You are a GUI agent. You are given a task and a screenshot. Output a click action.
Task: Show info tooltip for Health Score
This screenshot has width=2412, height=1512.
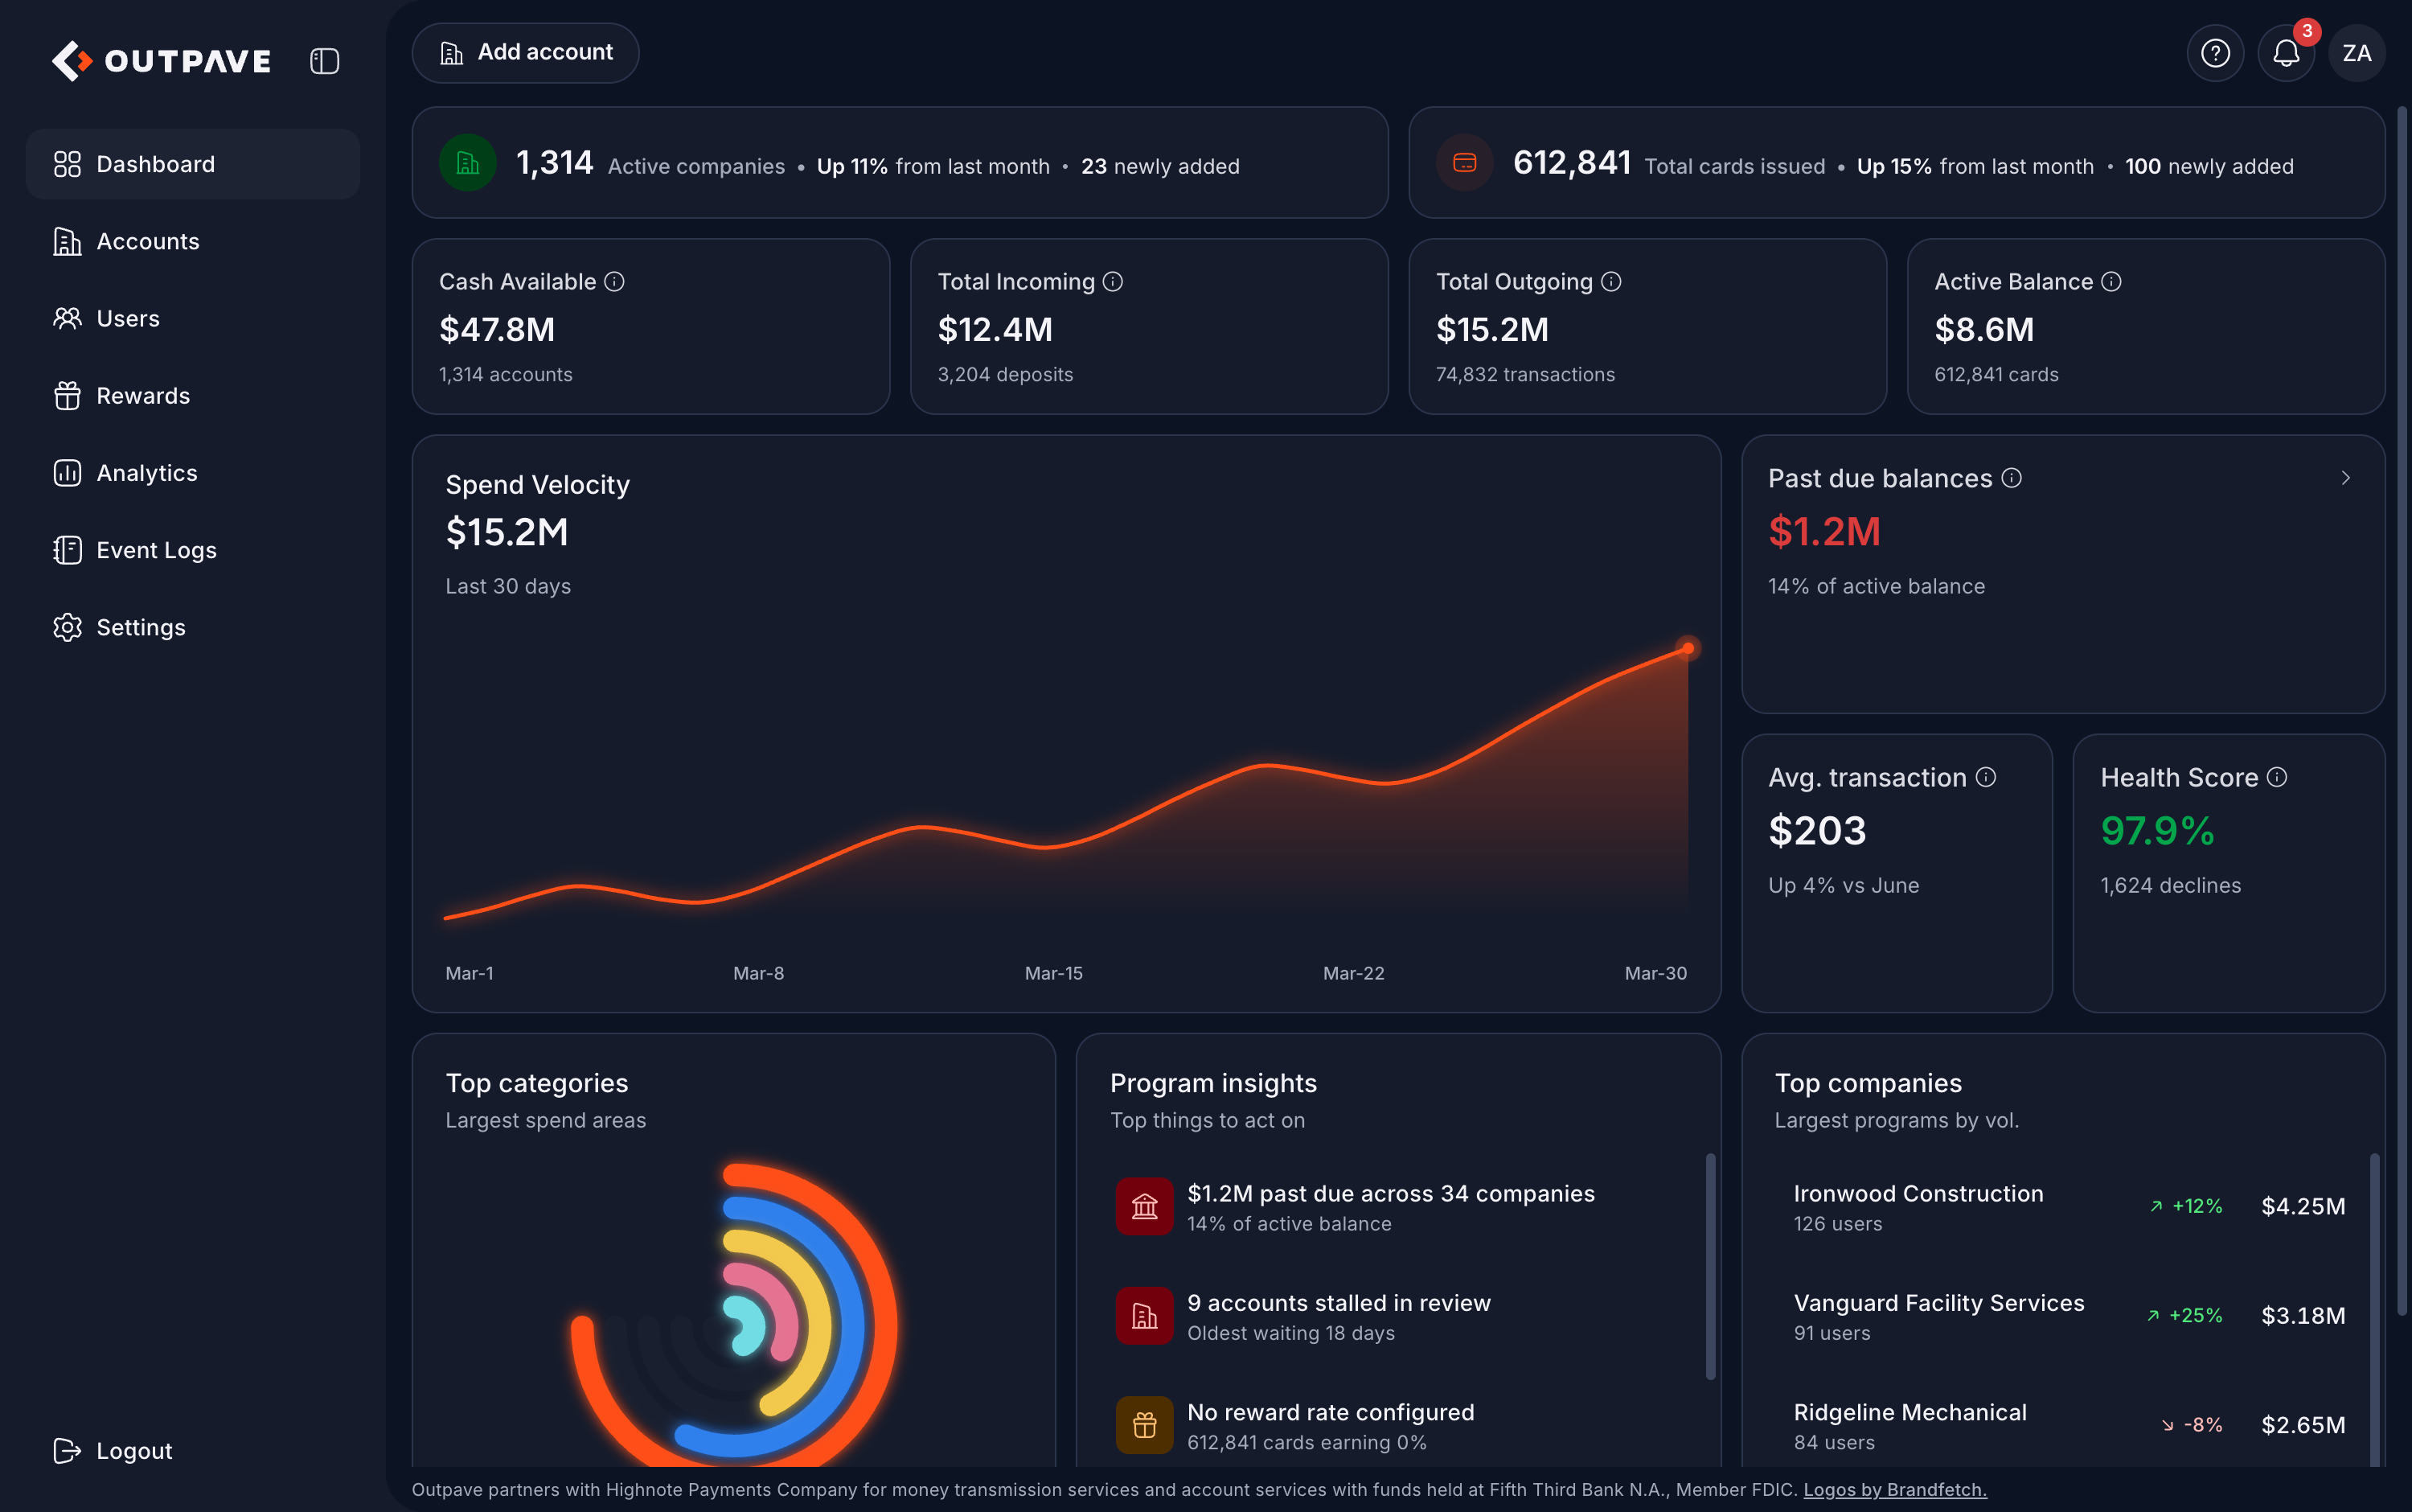(x=2276, y=777)
